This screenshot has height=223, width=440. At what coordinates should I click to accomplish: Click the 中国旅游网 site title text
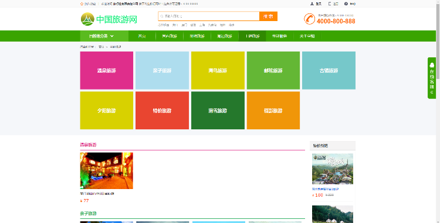point(117,19)
